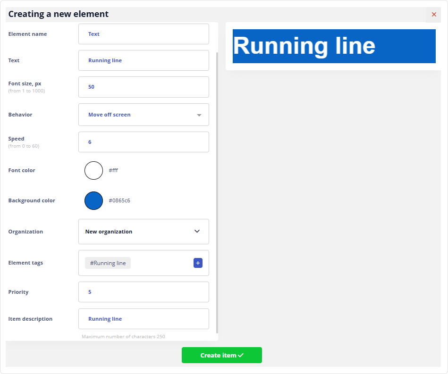Viewport: 448px width, 374px height.
Task: Click the blue plus icon in Element tags
Action: click(x=198, y=263)
